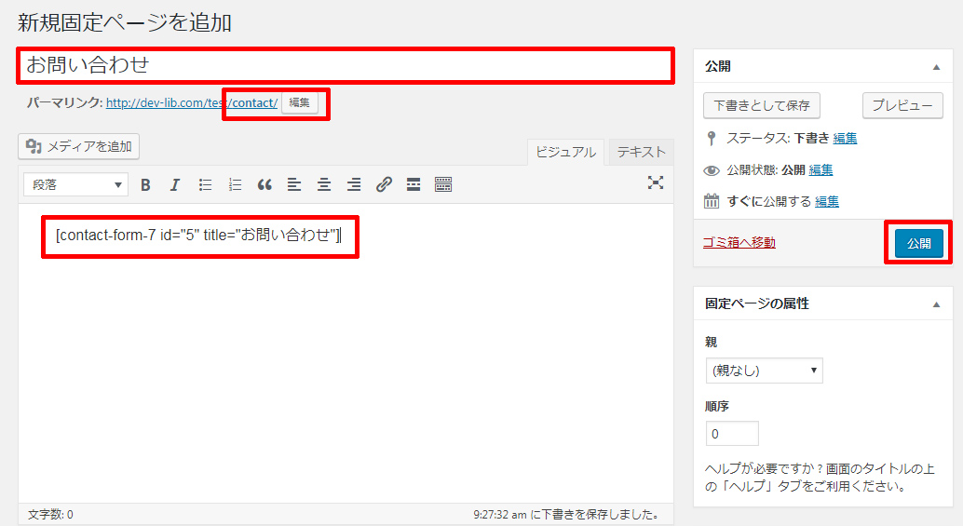The height and width of the screenshot is (526, 963).
Task: Open the 段落 paragraph format dropdown
Action: [x=75, y=184]
